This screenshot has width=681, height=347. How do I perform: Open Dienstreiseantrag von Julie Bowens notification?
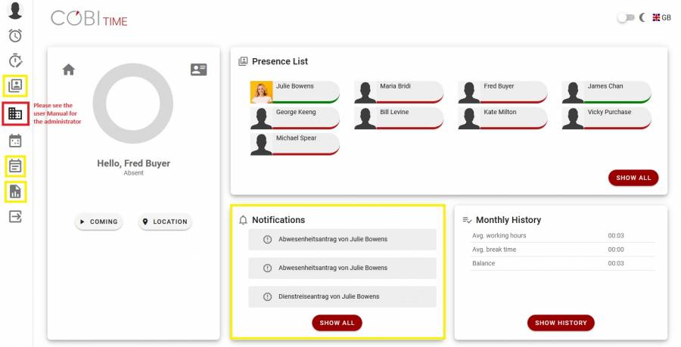pos(342,296)
